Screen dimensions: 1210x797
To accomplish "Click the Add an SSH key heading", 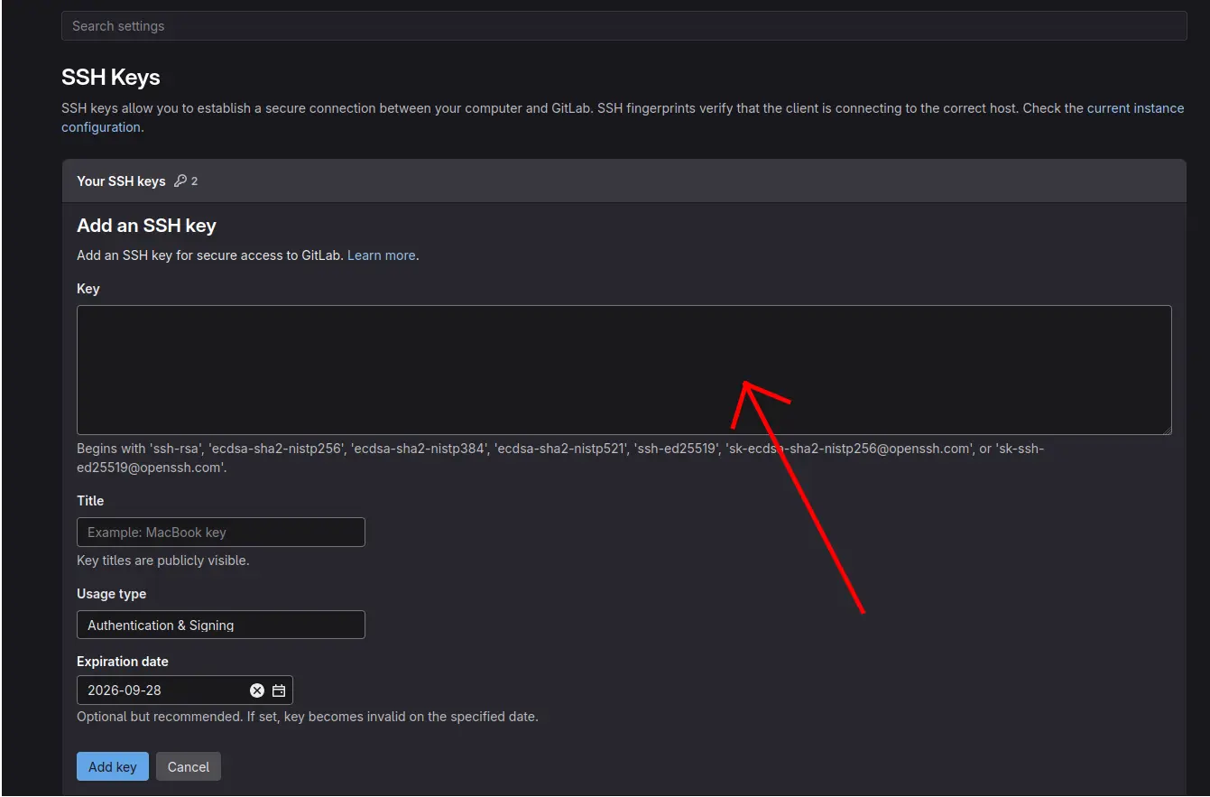I will pos(146,226).
